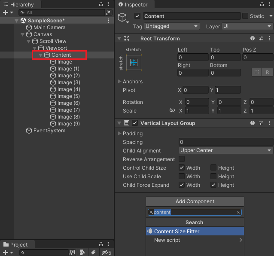The height and width of the screenshot is (256, 274).
Task: Click the Add Component button
Action: pos(195,201)
